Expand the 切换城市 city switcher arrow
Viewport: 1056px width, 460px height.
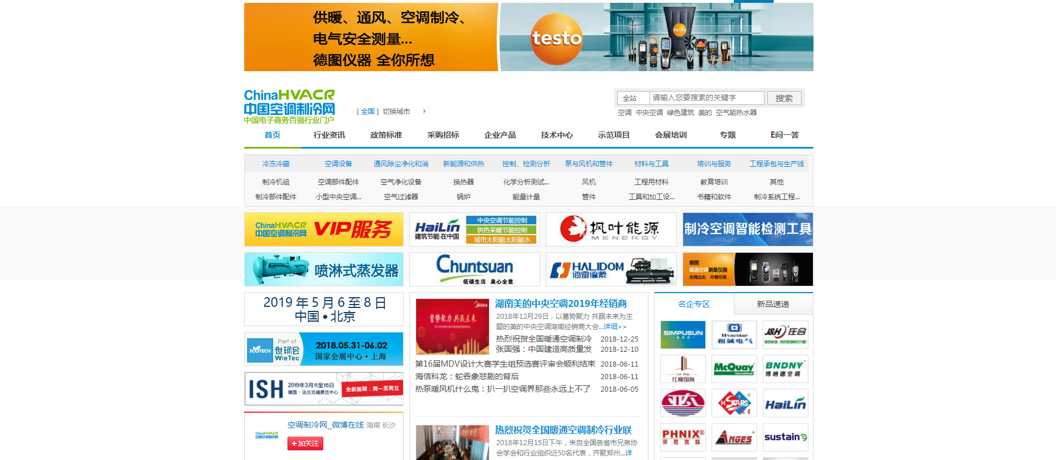(424, 112)
